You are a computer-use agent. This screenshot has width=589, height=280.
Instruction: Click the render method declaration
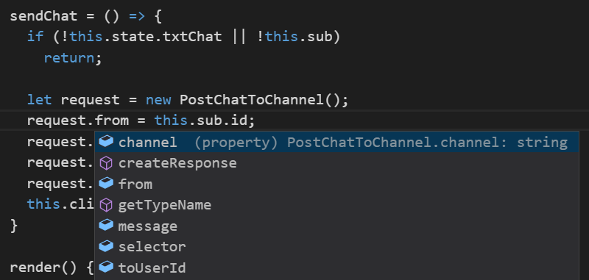(x=43, y=268)
